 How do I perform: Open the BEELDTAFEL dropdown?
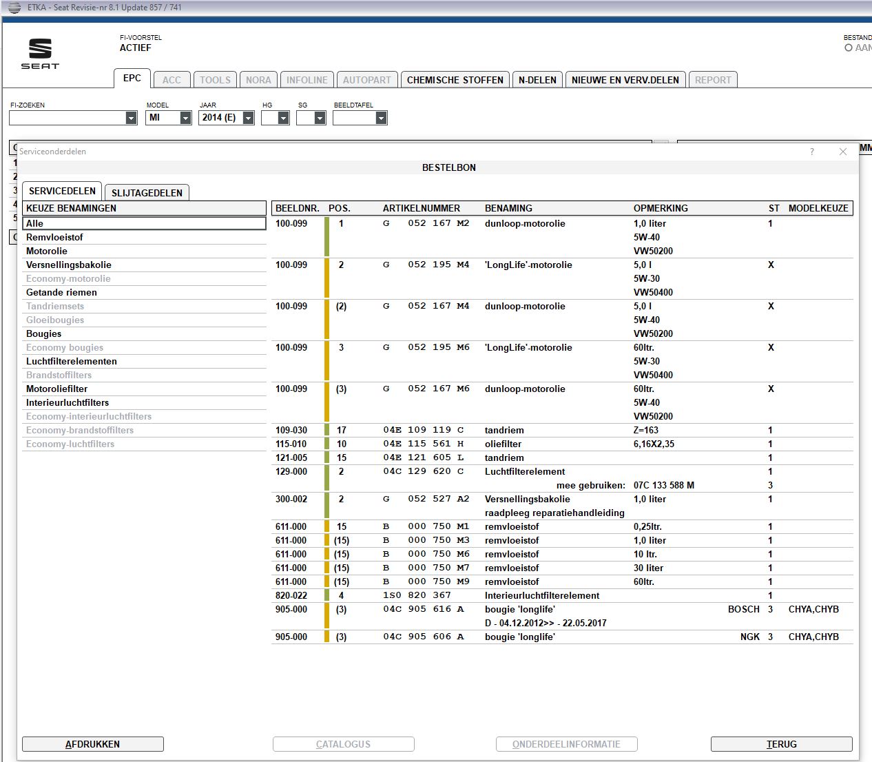coord(381,118)
